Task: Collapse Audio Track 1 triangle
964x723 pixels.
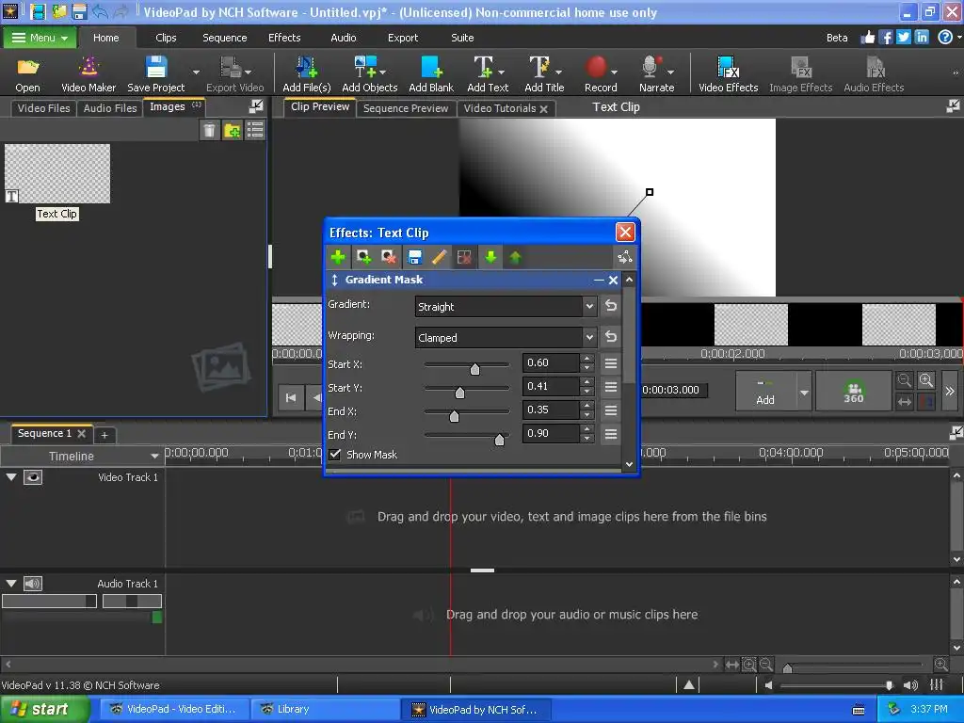Action: 11,584
